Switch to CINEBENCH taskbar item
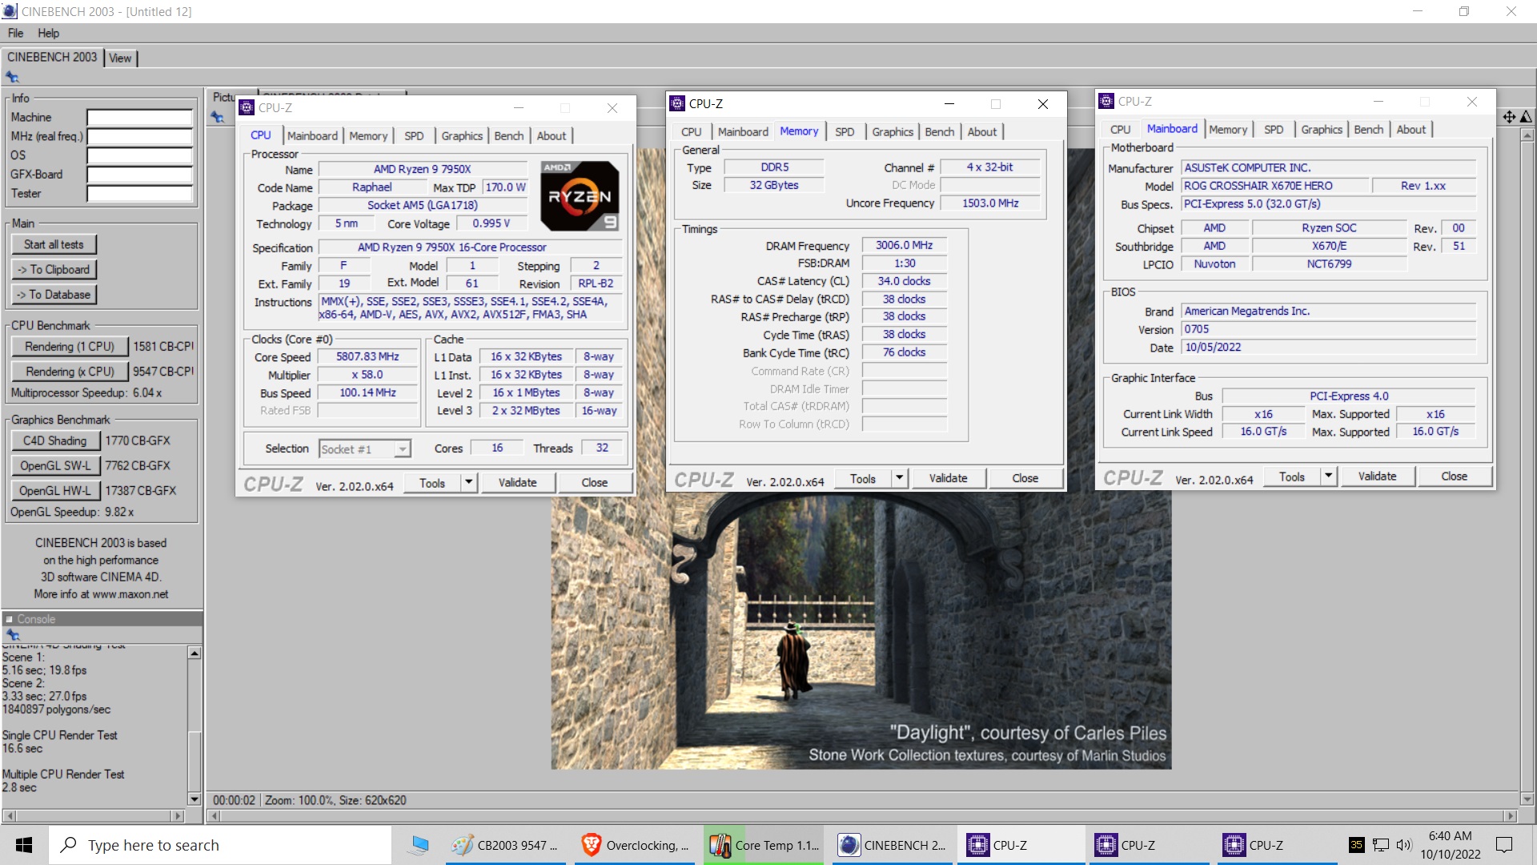 893,845
